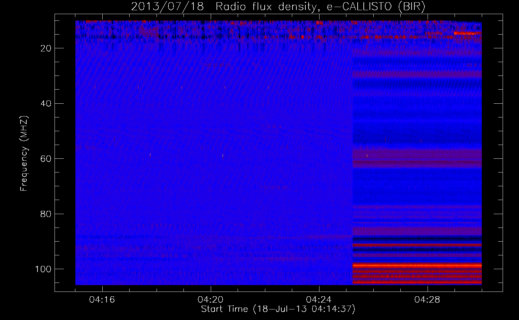Viewport: 519px width, 320px height.
Task: Click the plot title '2013/07/18 Radio flux density, e-CALLISTO (BIR)'
Action: click(278, 6)
